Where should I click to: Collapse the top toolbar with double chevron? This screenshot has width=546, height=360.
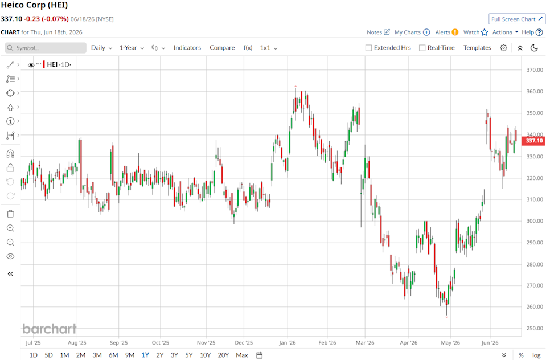coord(520,48)
